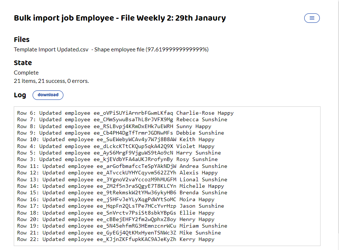Viewport: 339px width, 250px height.
Task: Click the Bulk import job page title
Action: coord(120,18)
